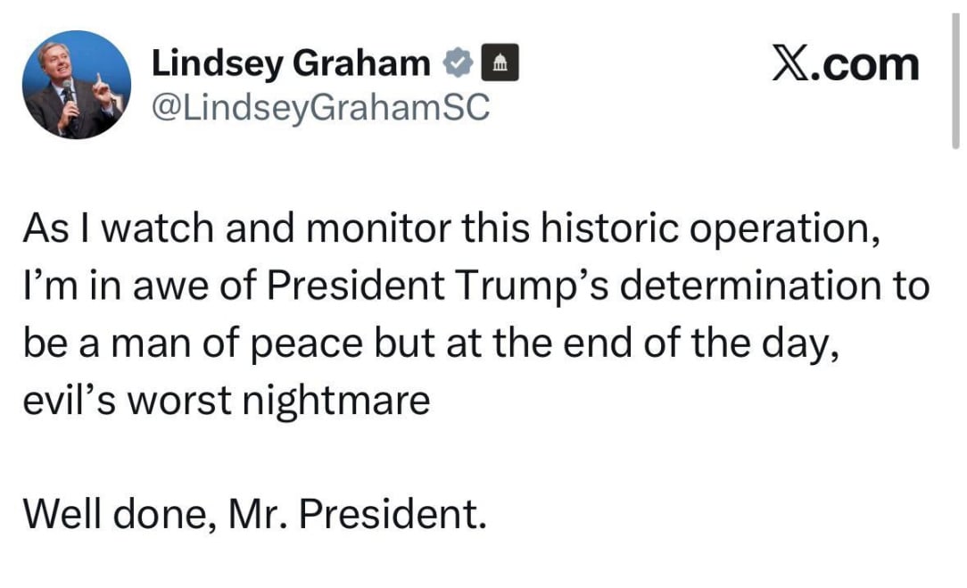This screenshot has width=967, height=588.
Task: Open the Lindsey Graham display name
Action: (291, 64)
